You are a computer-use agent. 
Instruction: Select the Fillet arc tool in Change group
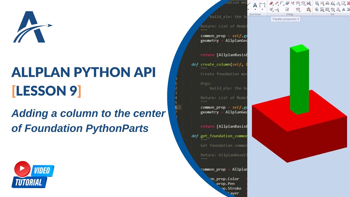coord(282,3)
